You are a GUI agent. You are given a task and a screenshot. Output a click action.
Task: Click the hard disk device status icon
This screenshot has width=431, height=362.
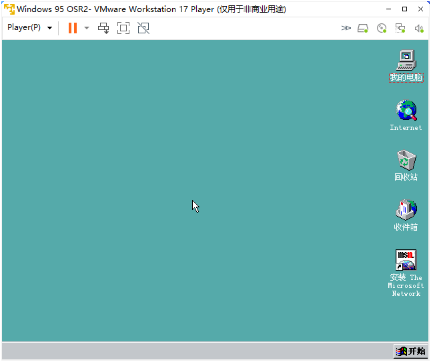point(363,28)
